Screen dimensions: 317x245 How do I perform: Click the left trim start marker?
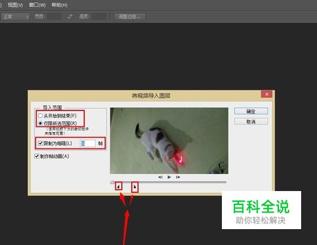(x=119, y=187)
